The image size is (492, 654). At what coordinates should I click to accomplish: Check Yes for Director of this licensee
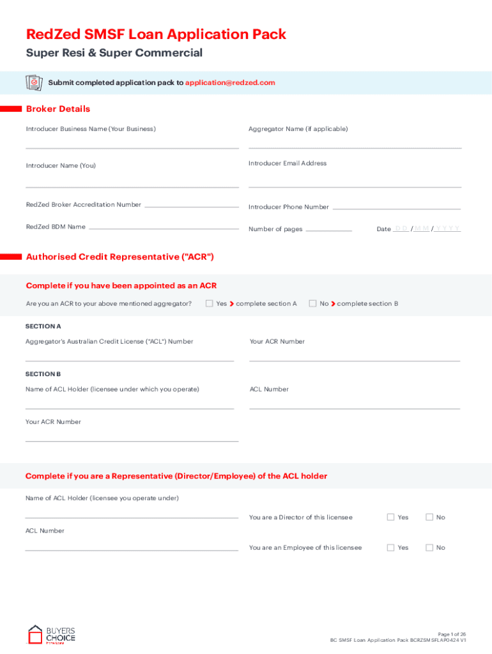pyautogui.click(x=390, y=517)
